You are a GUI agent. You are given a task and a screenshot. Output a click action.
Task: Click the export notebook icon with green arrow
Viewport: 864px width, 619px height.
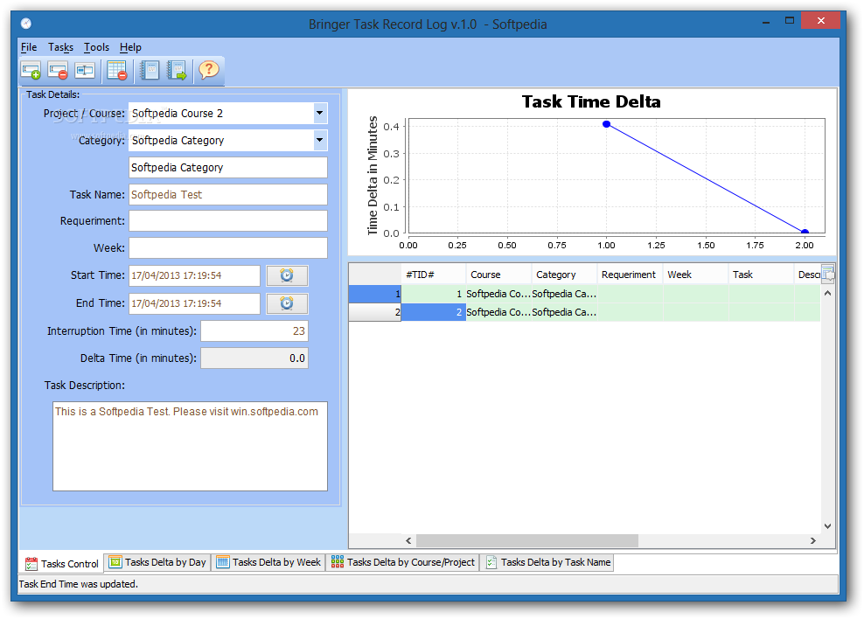tap(178, 71)
